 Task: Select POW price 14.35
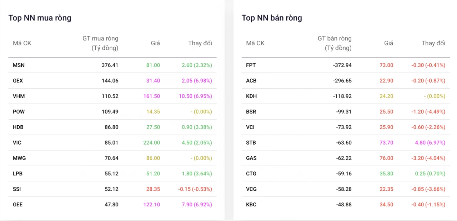(x=153, y=112)
